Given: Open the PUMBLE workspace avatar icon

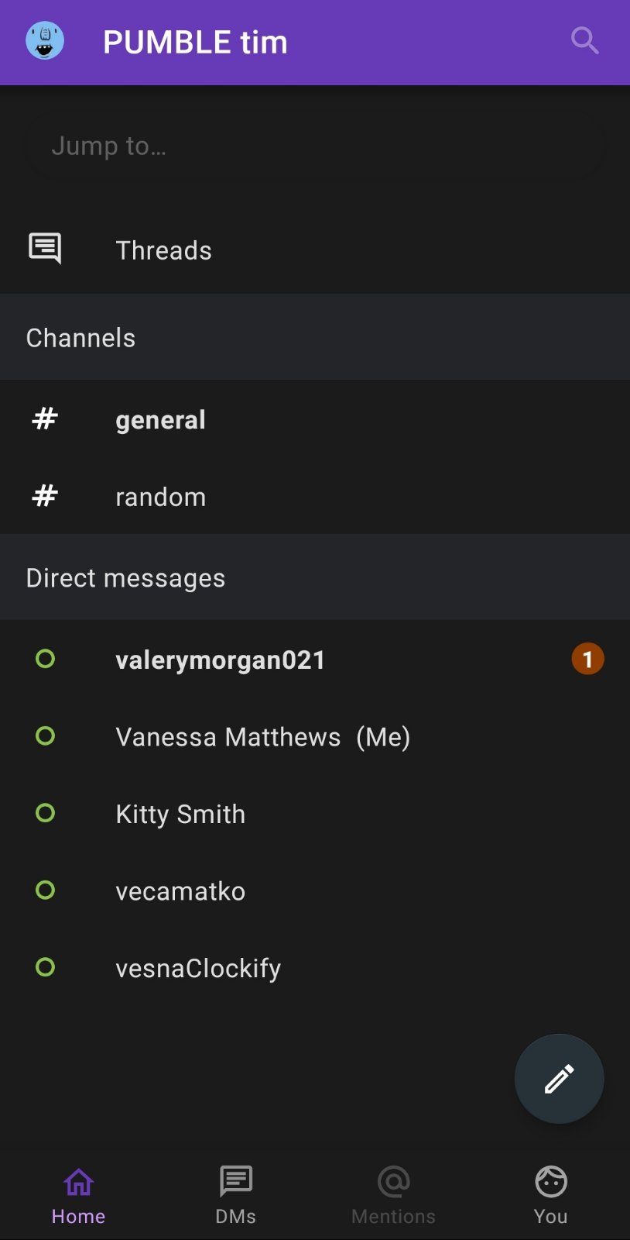Looking at the screenshot, I should (x=44, y=41).
